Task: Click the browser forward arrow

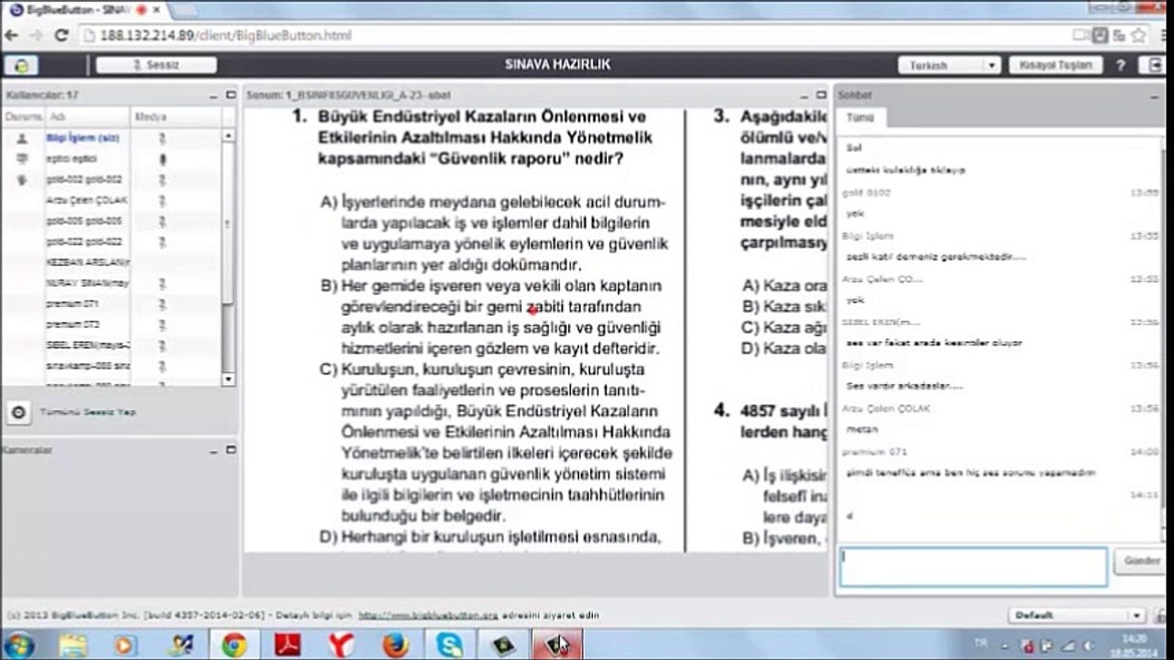Action: [35, 36]
